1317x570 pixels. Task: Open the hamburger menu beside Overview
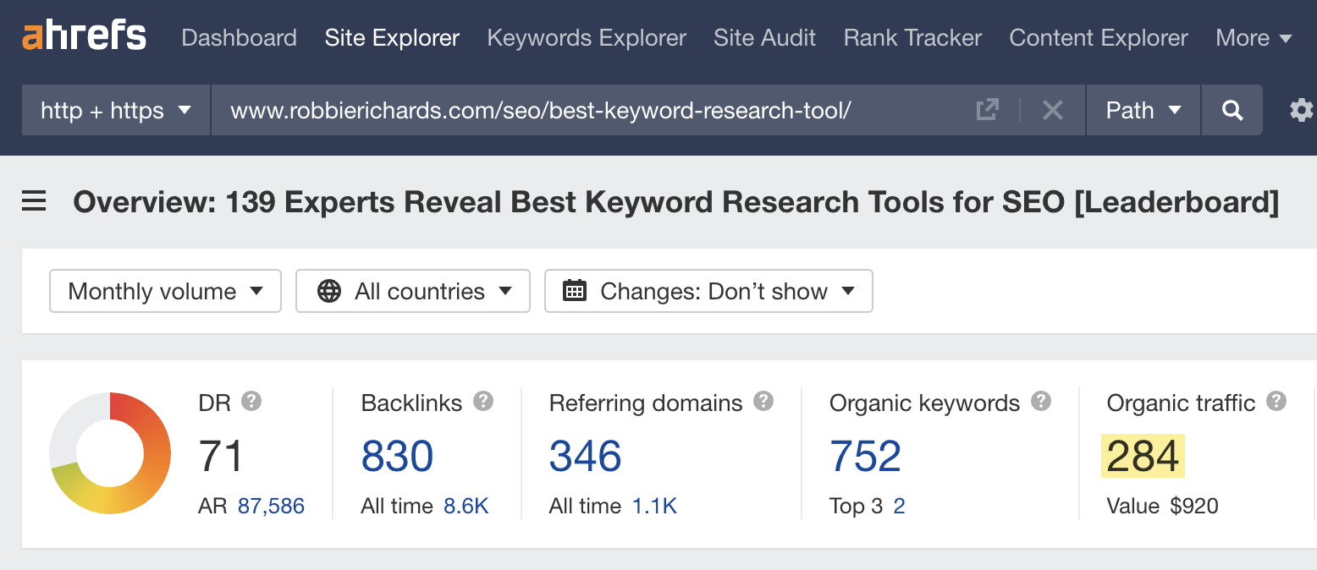tap(33, 201)
